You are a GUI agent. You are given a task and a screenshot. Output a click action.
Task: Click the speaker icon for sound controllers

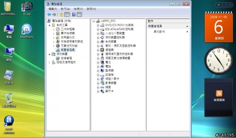click(102, 46)
